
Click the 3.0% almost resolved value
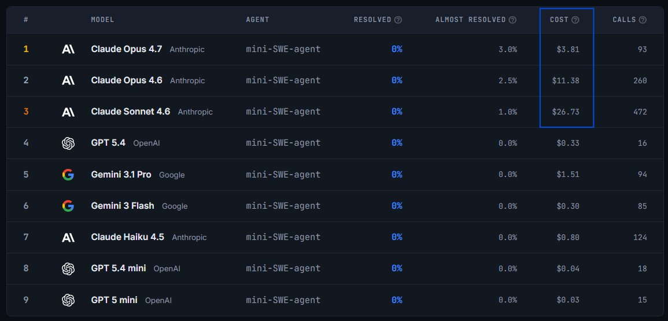(508, 49)
